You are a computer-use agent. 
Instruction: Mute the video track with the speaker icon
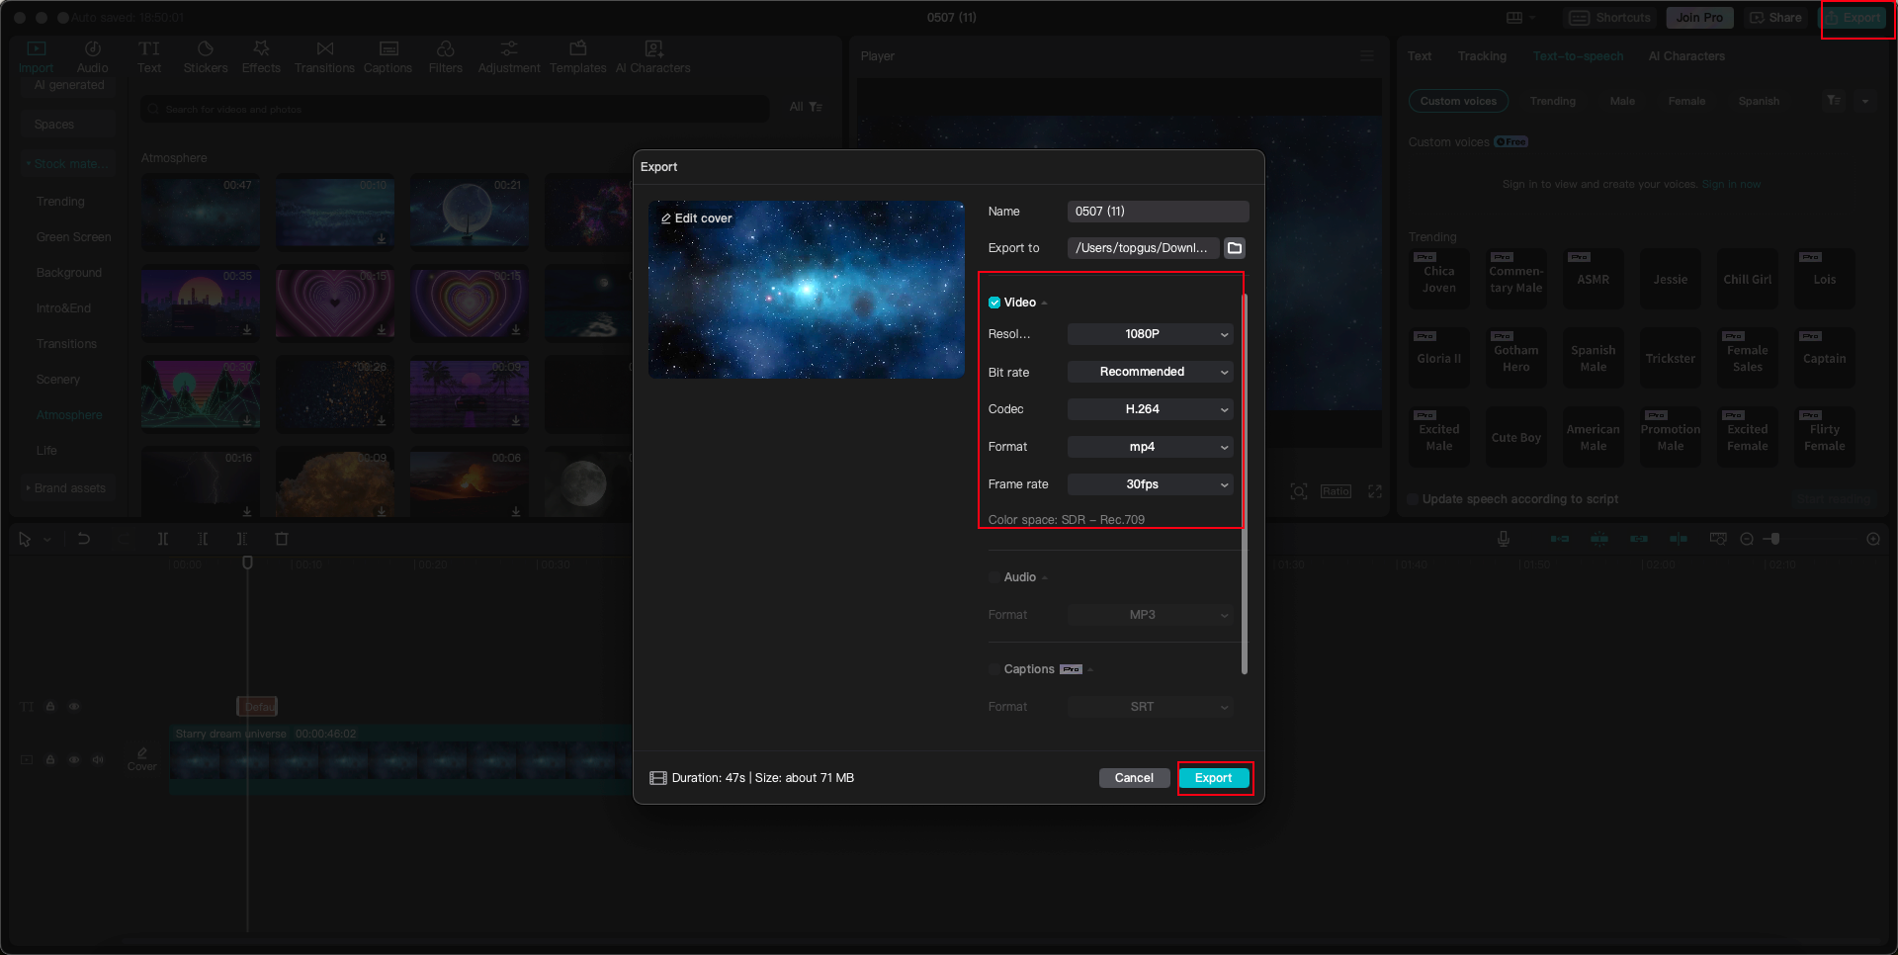pos(98,760)
